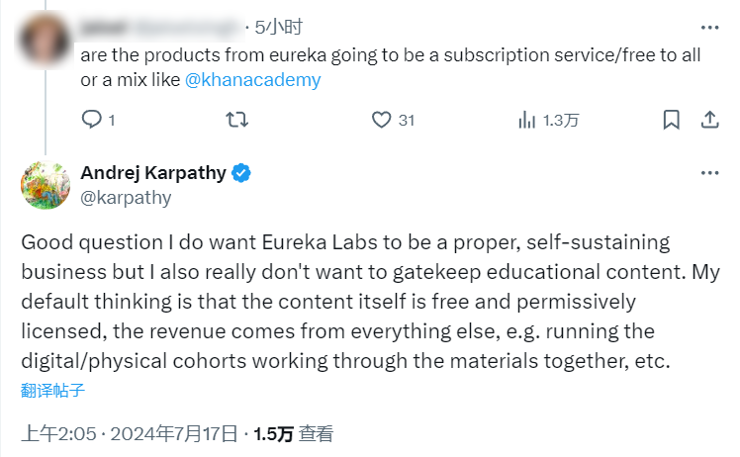Open the @khanacademy mention link
This screenshot has width=740, height=457.
pyautogui.click(x=252, y=80)
